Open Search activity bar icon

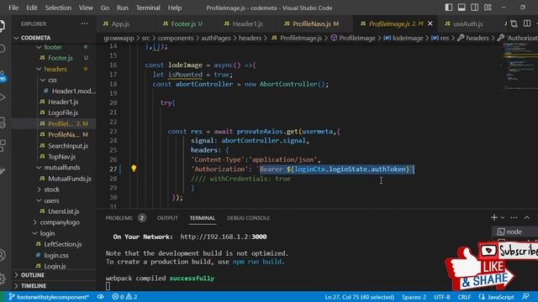pos(2,49)
